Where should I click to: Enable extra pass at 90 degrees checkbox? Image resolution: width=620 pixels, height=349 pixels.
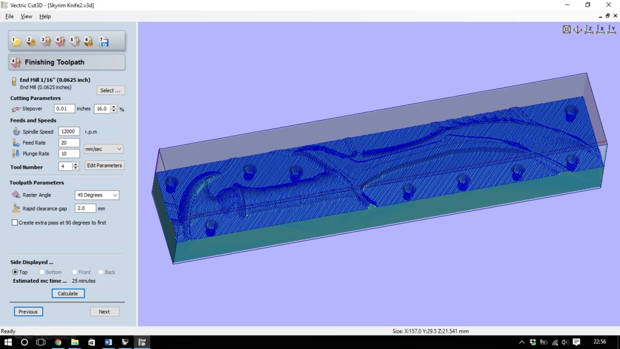15,223
